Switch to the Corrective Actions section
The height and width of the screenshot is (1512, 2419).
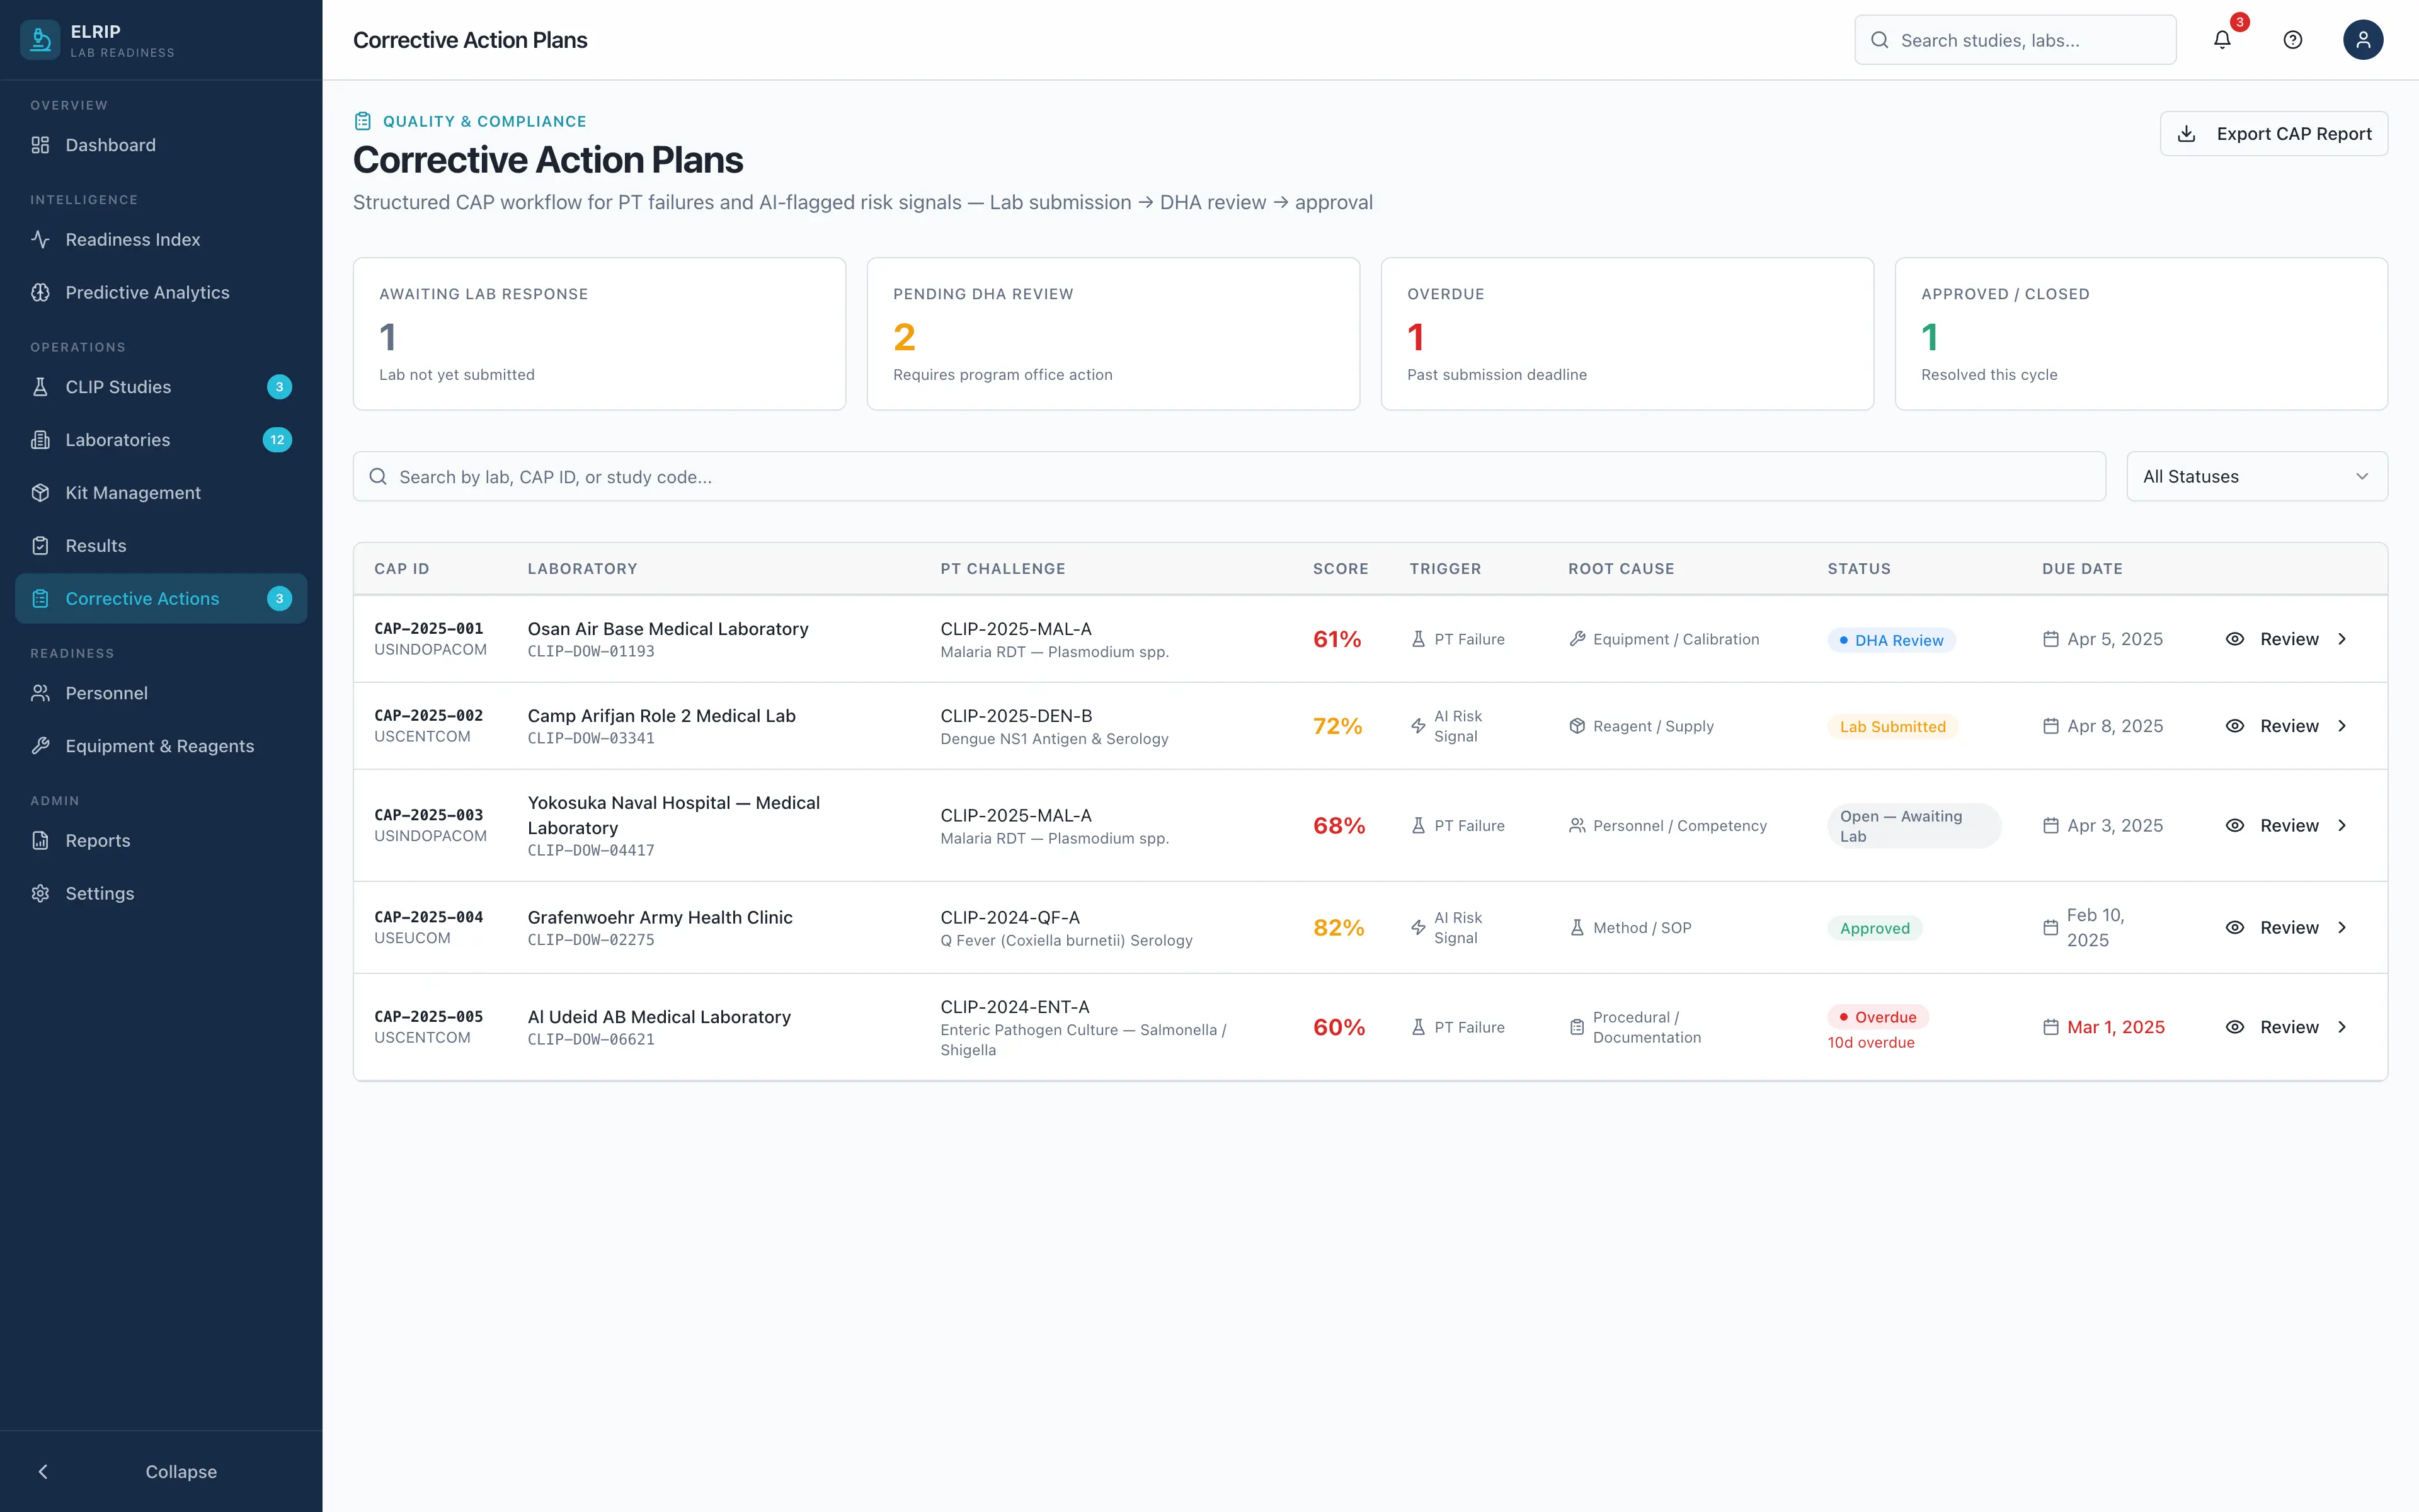(142, 598)
